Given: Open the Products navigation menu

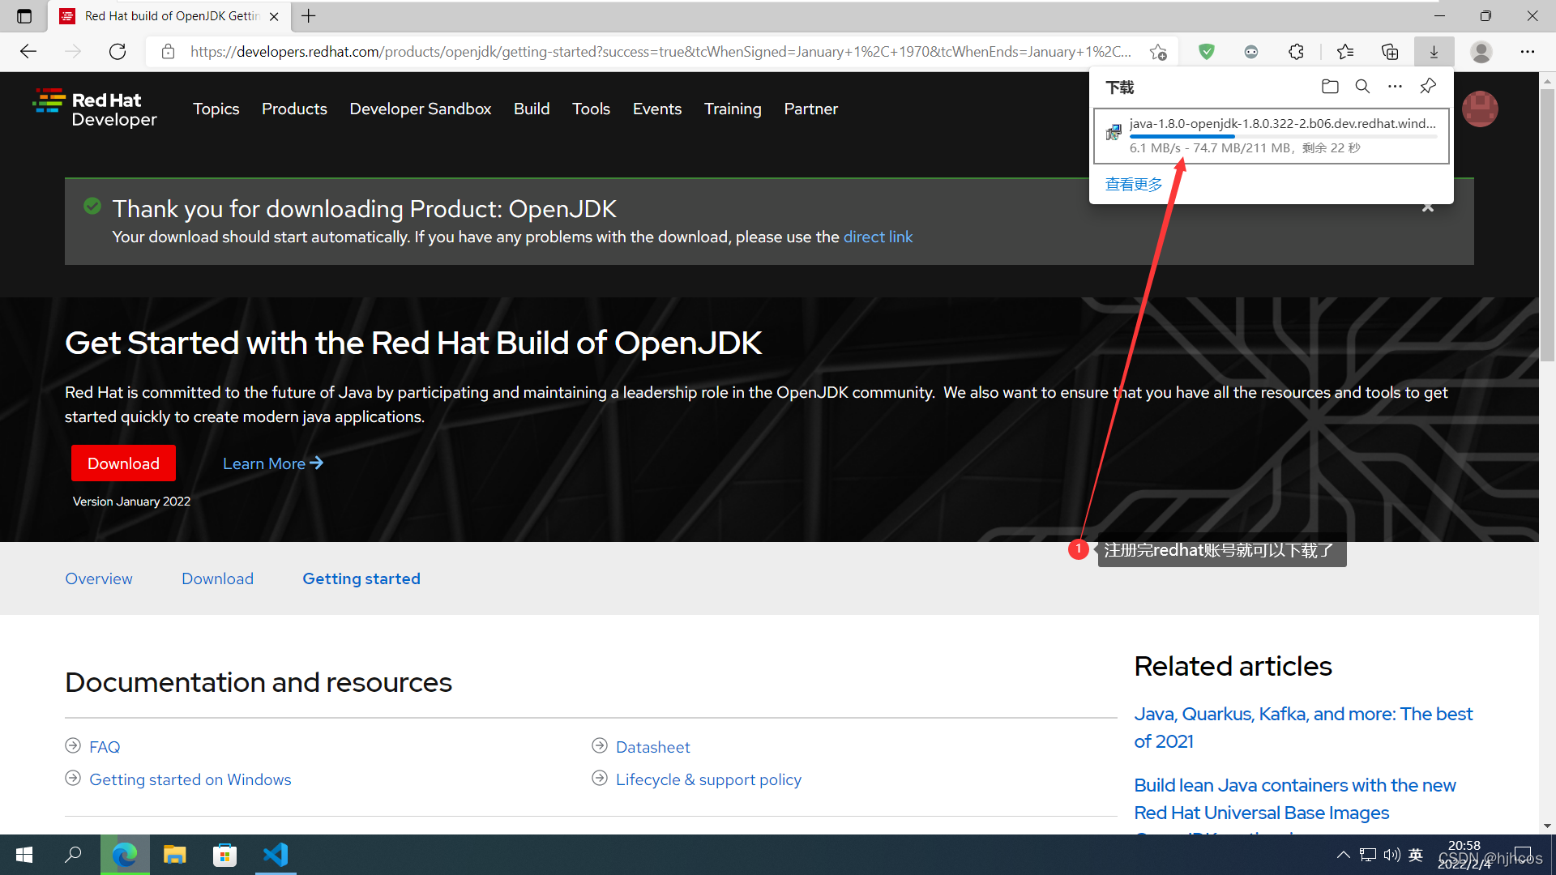Looking at the screenshot, I should pyautogui.click(x=294, y=109).
